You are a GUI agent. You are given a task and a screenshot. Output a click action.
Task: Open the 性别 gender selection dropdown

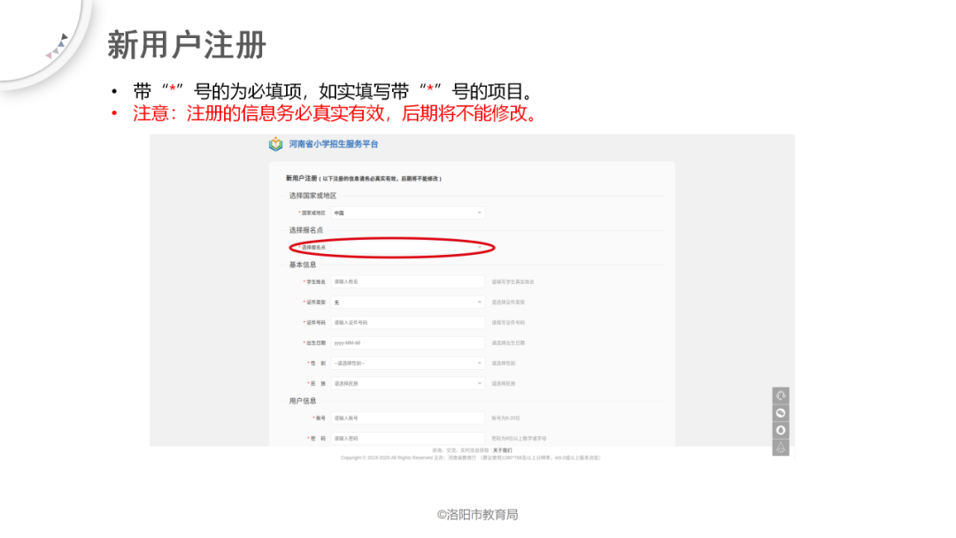(x=407, y=363)
